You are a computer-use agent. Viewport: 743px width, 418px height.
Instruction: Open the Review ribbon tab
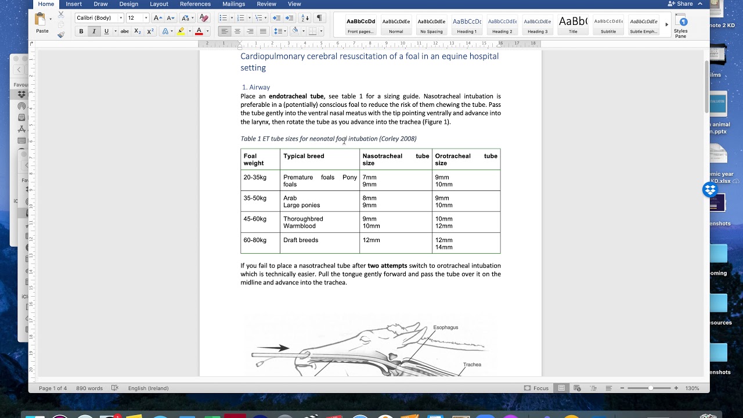[x=266, y=4]
